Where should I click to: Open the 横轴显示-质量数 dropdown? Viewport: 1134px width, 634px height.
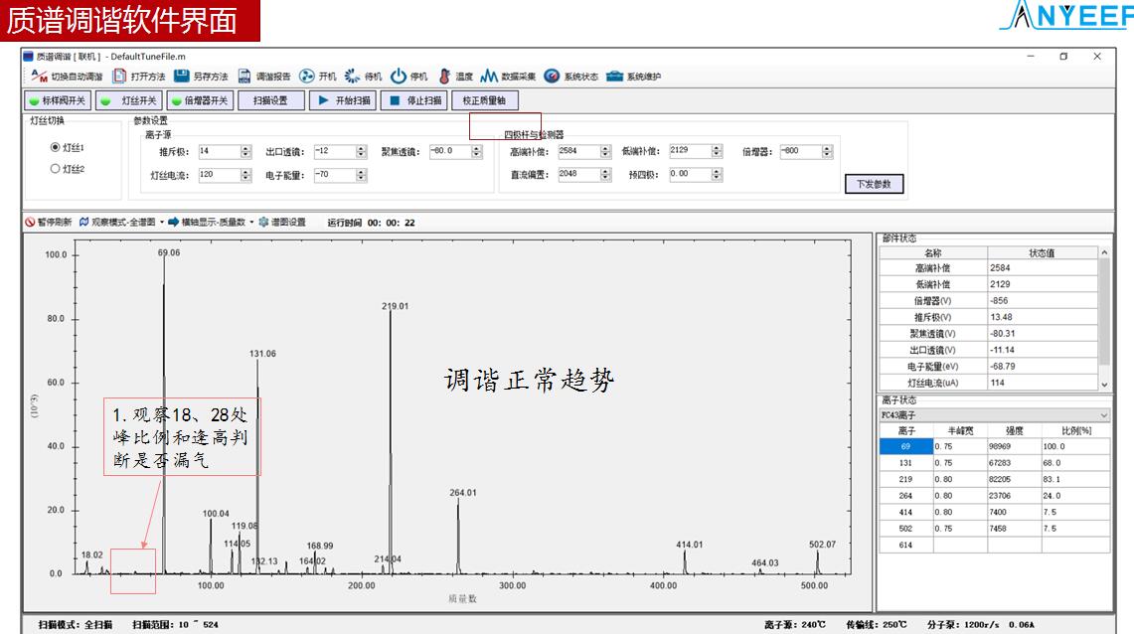pos(211,223)
